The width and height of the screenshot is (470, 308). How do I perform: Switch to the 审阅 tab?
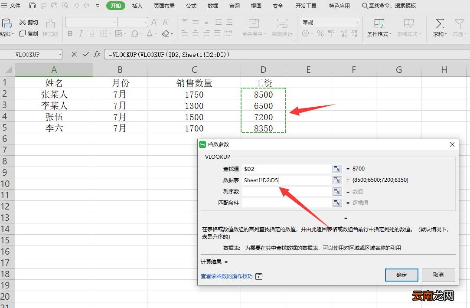click(x=235, y=6)
